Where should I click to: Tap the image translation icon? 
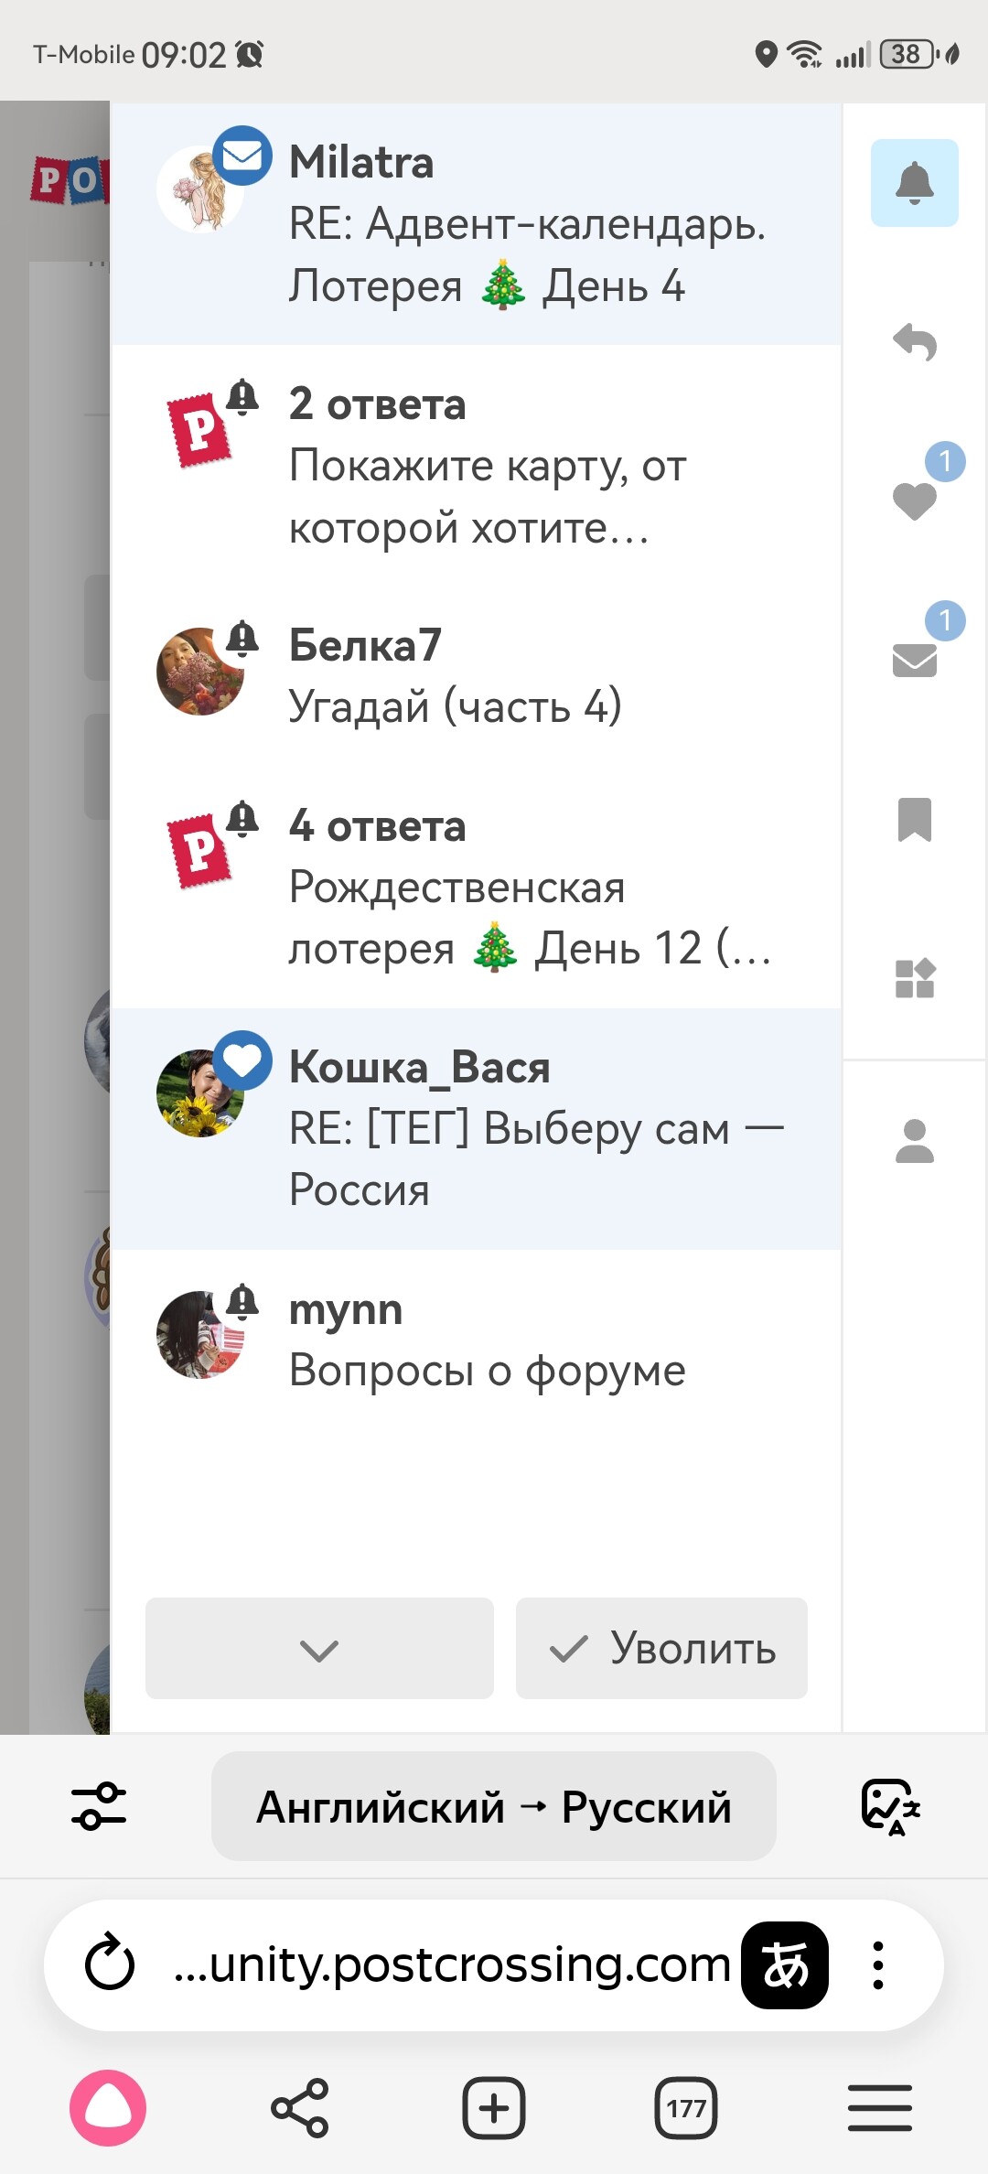[890, 1806]
